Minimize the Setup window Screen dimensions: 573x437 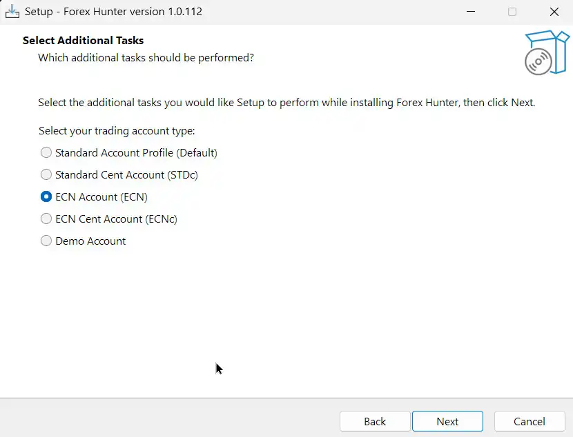pyautogui.click(x=471, y=12)
